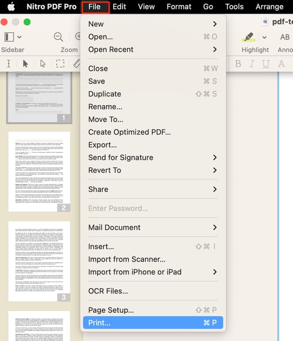Choose Print… from the File menu
Screen dimensions: 293x341
click(153, 323)
